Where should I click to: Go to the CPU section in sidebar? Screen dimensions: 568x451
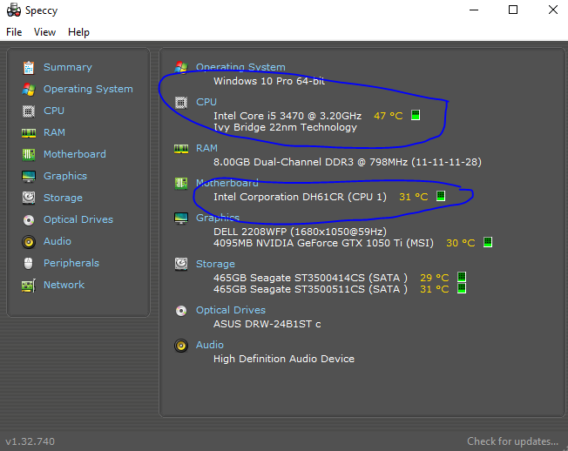pos(54,111)
